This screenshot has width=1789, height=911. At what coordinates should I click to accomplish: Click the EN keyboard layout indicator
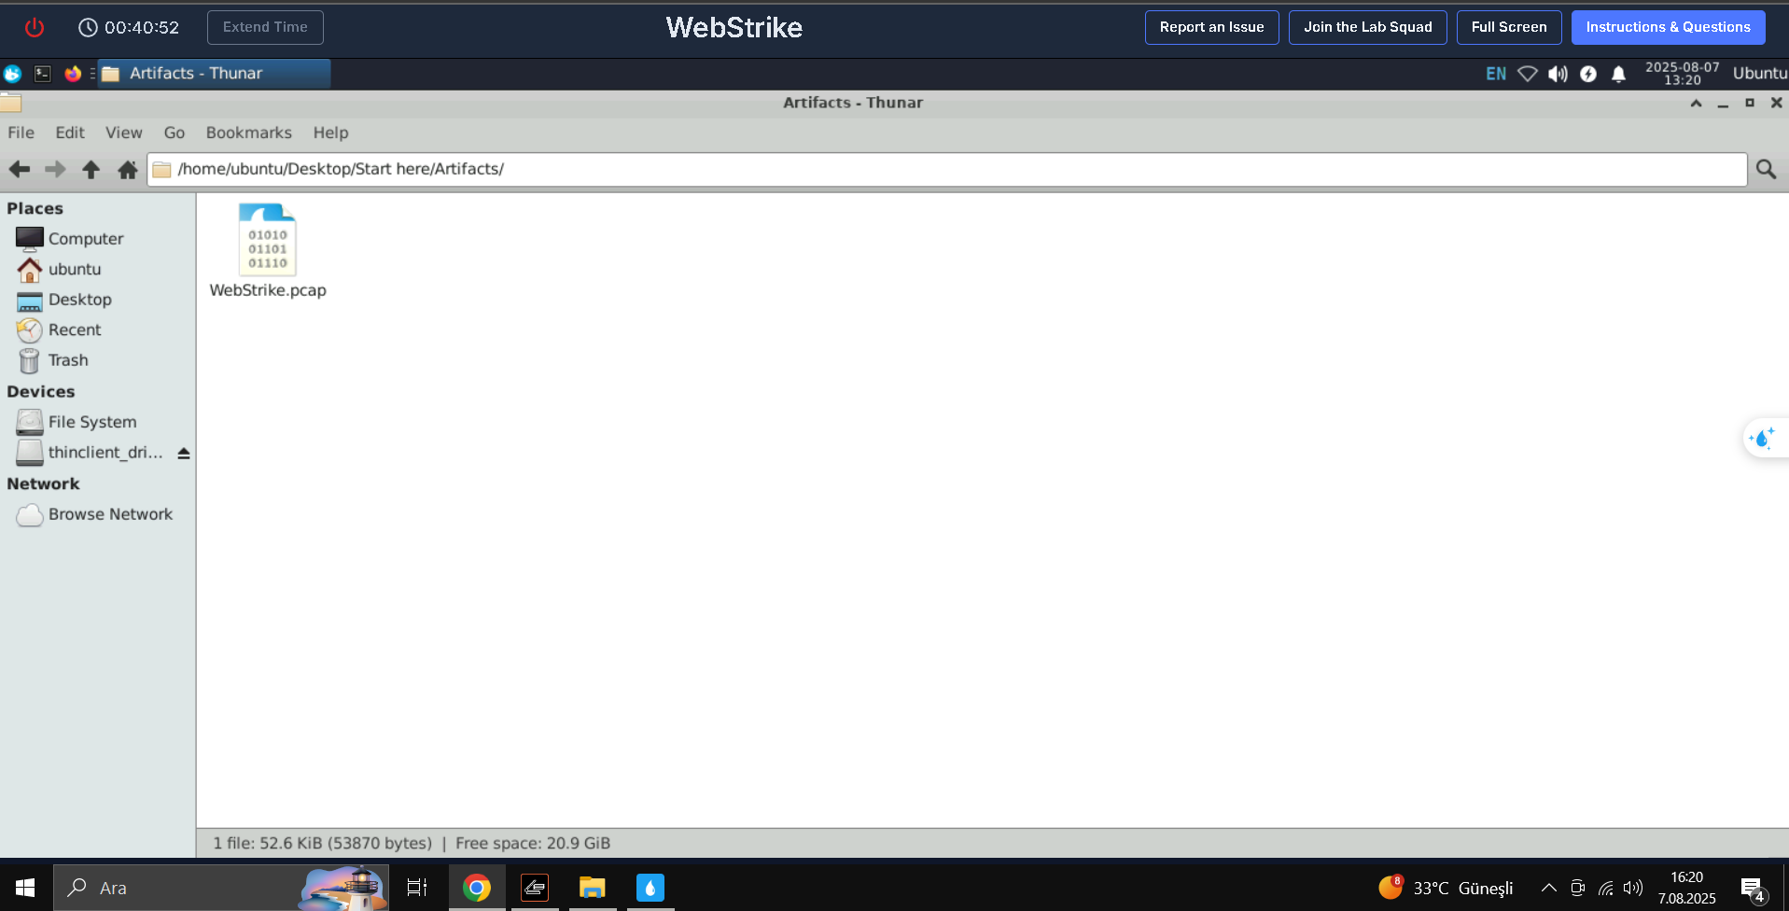tap(1496, 74)
